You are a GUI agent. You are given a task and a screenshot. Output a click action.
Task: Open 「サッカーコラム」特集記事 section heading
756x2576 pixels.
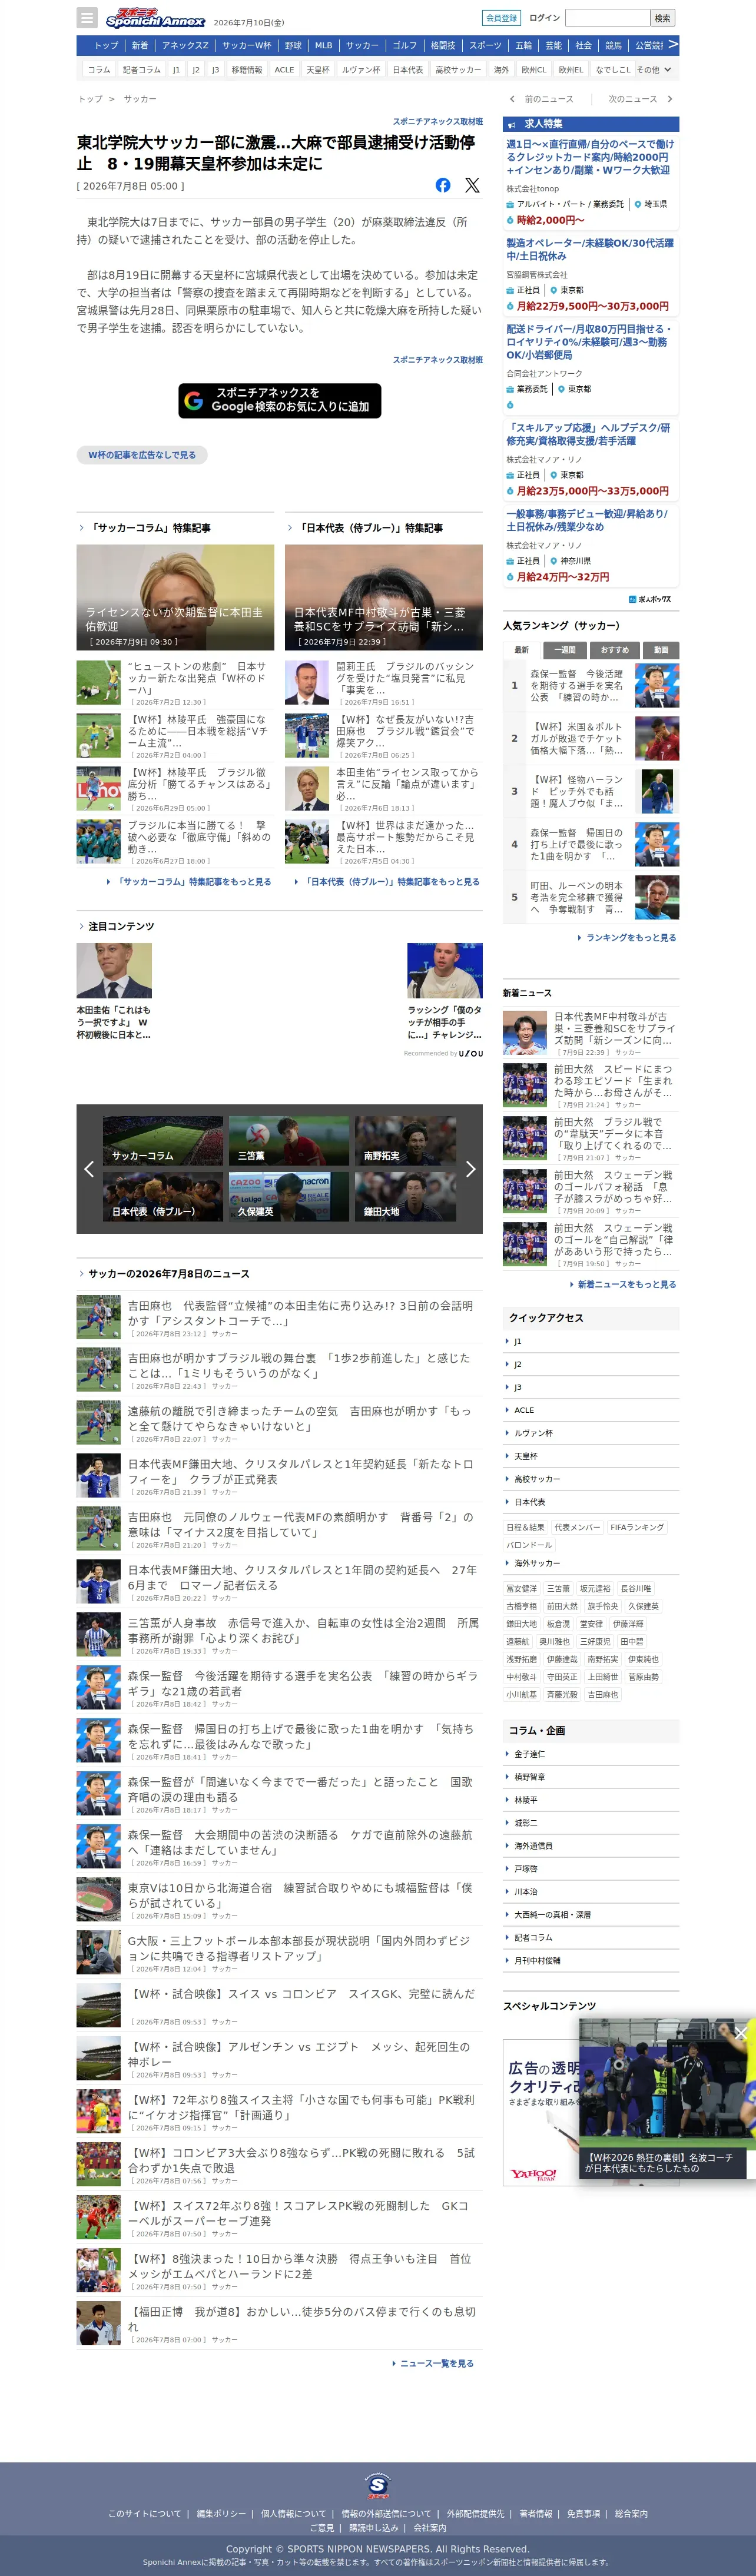point(149,528)
